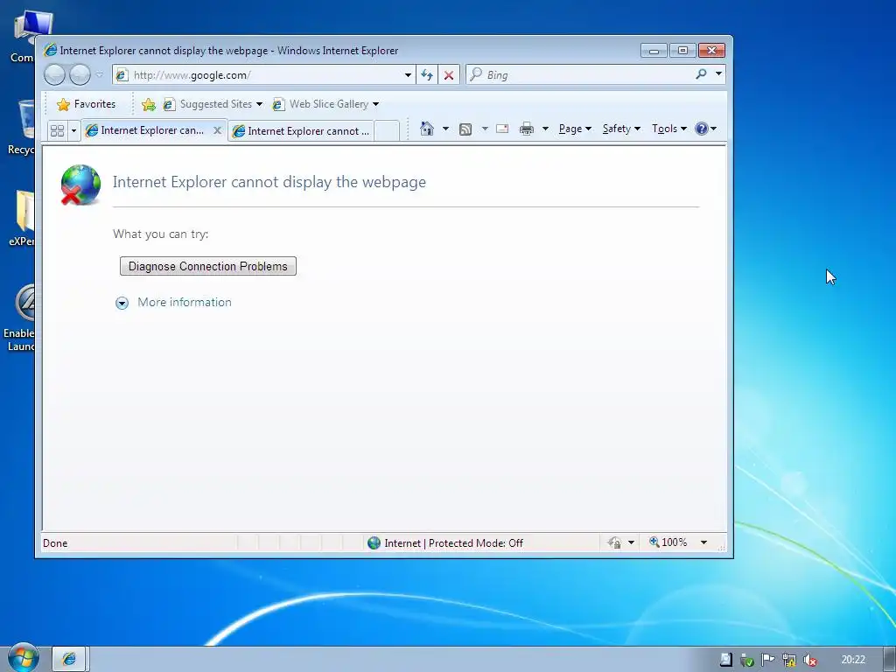896x672 pixels.
Task: Click the red Stop loading icon
Action: (x=449, y=75)
